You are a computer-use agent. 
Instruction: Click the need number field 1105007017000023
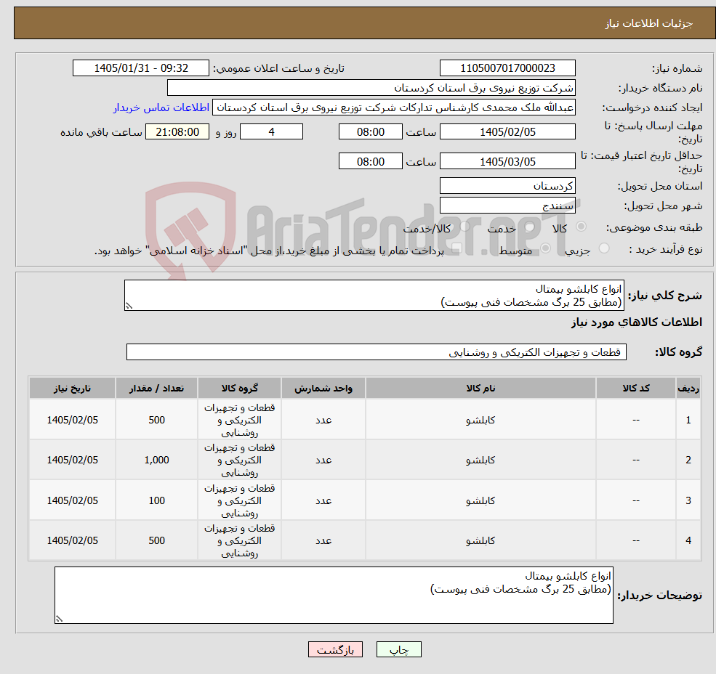tap(507, 68)
